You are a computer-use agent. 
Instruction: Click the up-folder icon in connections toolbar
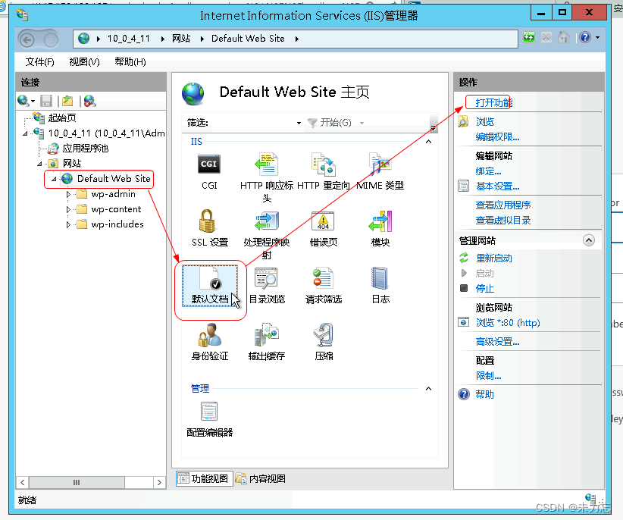pyautogui.click(x=67, y=101)
